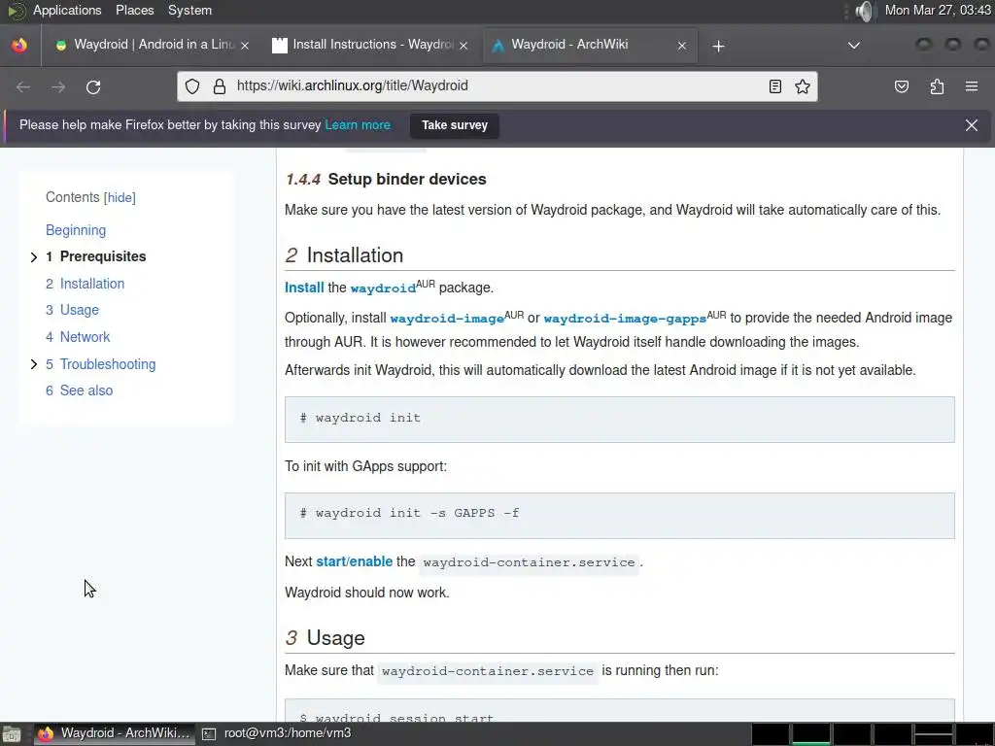995x746 pixels.
Task: Click the volume speaker icon in panel
Action: pyautogui.click(x=864, y=11)
